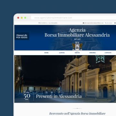The height and width of the screenshot is (116, 116).
Task: Click the Presenti in Alessandria banner text
Action: coord(59,96)
